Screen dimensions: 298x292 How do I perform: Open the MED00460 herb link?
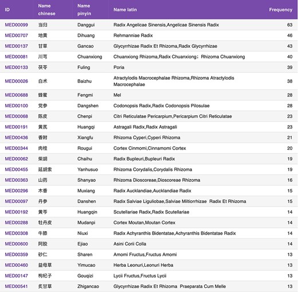[x=17, y=265]
